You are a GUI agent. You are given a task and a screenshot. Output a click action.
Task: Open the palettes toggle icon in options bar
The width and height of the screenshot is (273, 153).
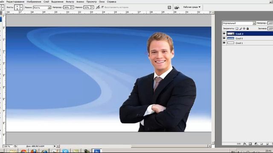[x=169, y=7]
